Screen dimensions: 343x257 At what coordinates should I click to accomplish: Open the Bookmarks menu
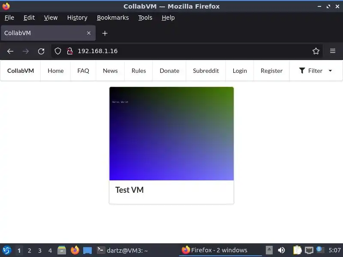pos(113,18)
